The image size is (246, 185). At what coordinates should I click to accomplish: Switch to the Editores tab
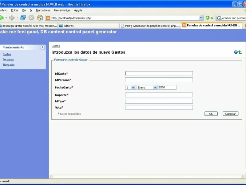tap(89, 26)
